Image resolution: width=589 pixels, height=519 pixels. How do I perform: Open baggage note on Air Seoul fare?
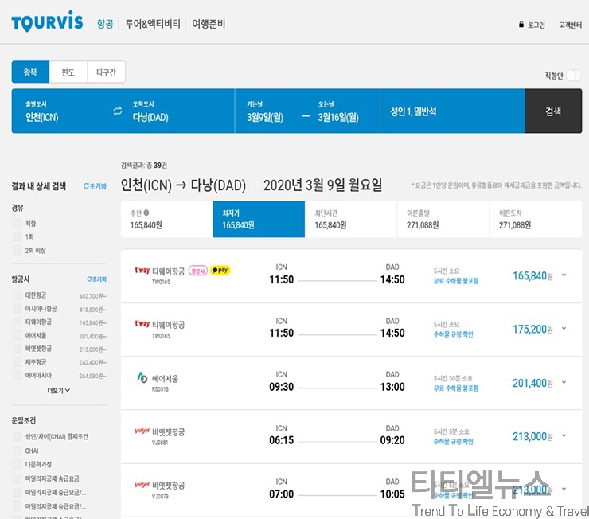[x=456, y=388]
